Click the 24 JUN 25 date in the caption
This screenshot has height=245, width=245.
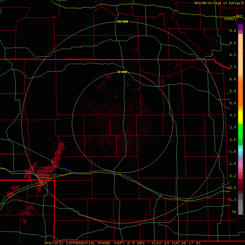point(175,243)
